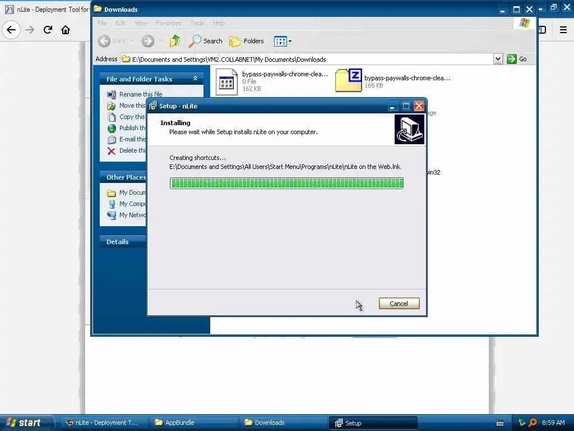Click the Forward arrow in Downloads explorer
Viewport: 574px width, 431px height.
[148, 41]
